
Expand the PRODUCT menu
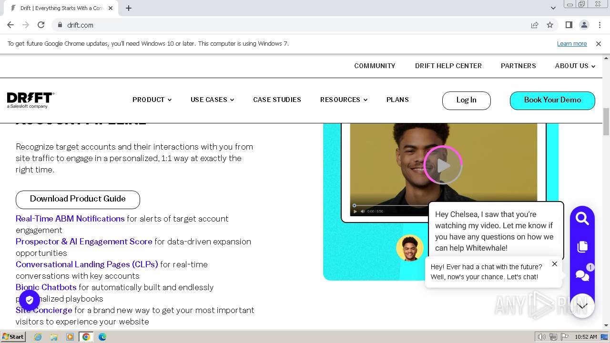pos(152,100)
